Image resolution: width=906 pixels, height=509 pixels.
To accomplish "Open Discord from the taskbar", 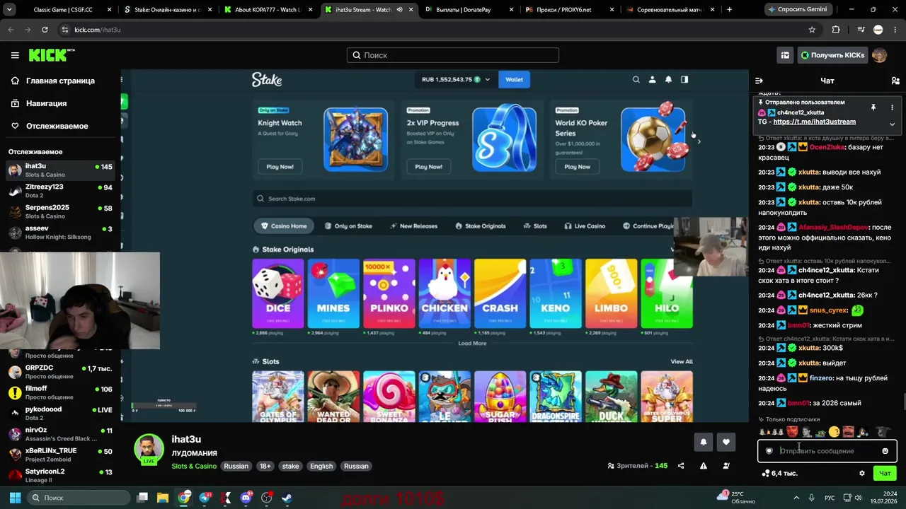I will 246,498.
